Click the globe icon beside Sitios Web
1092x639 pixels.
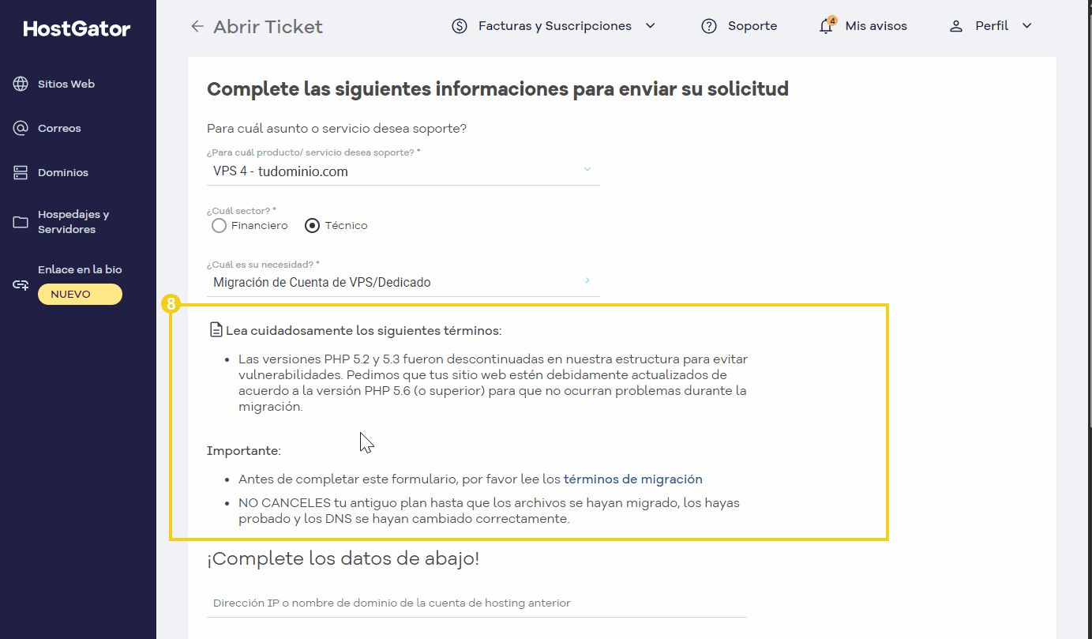click(21, 84)
